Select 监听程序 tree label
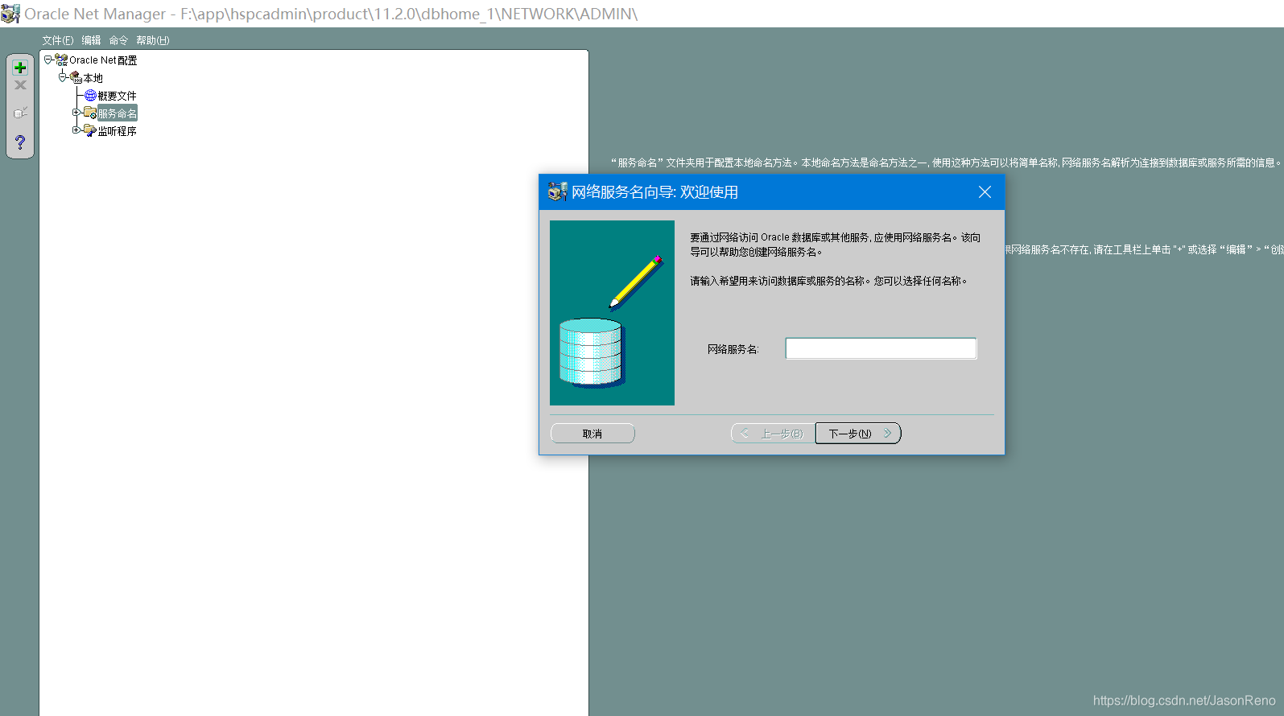 pyautogui.click(x=118, y=131)
